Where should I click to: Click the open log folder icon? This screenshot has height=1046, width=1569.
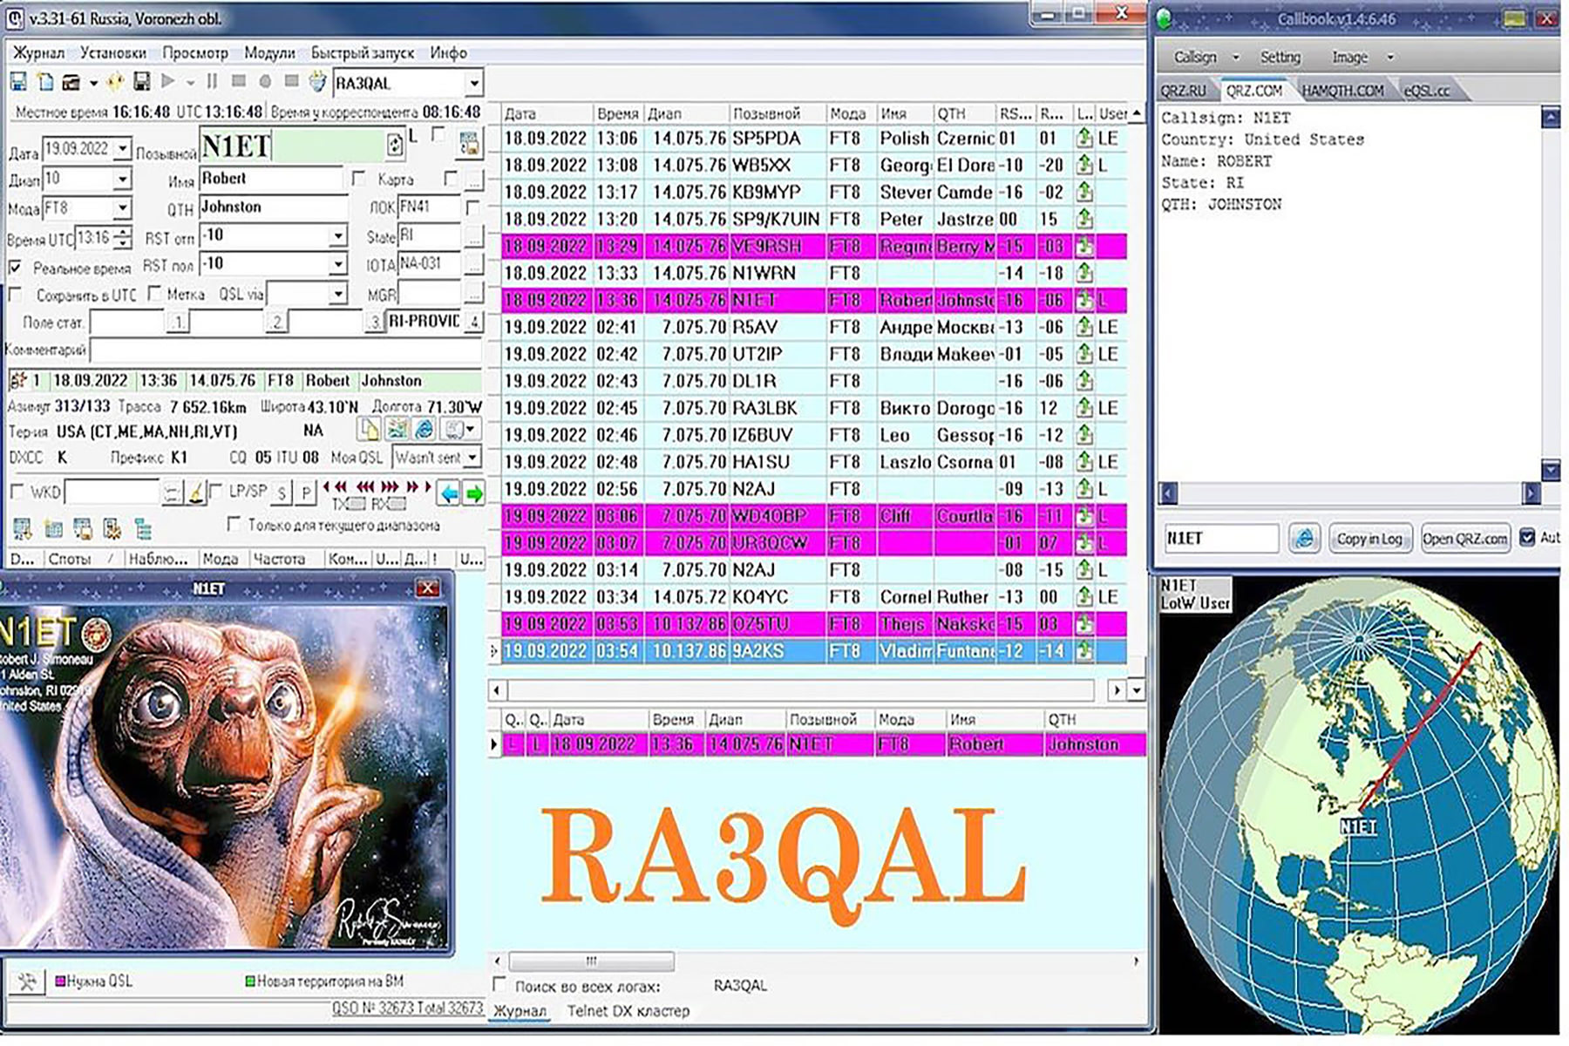click(x=71, y=83)
